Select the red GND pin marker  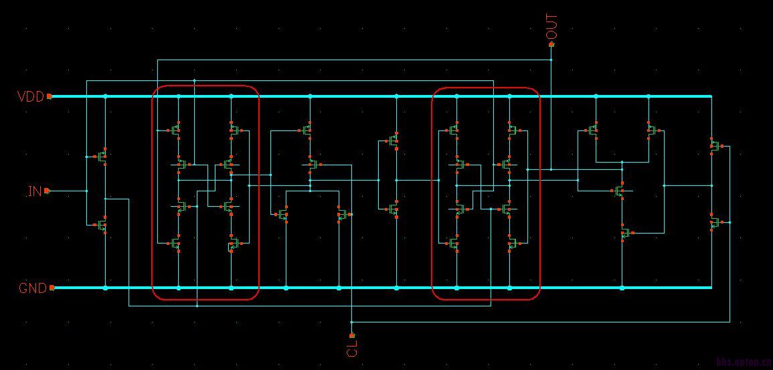[x=52, y=288]
